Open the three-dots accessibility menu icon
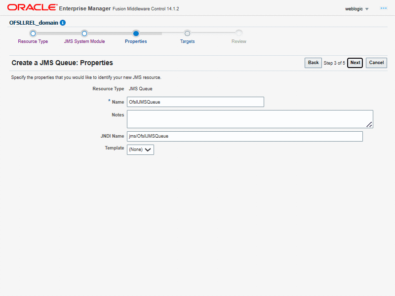395x296 pixels. 383,8
